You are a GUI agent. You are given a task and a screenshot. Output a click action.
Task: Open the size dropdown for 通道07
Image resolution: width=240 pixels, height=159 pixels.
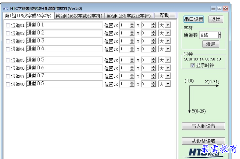(168, 76)
